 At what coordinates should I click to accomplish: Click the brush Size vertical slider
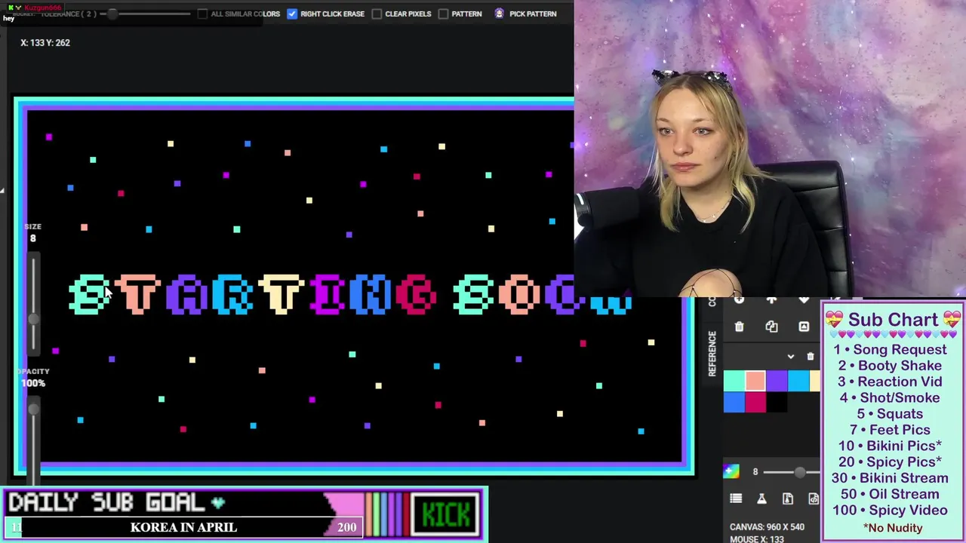[x=33, y=305]
